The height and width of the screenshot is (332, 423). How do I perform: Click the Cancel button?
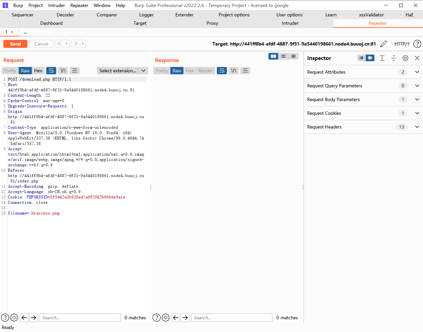41,44
